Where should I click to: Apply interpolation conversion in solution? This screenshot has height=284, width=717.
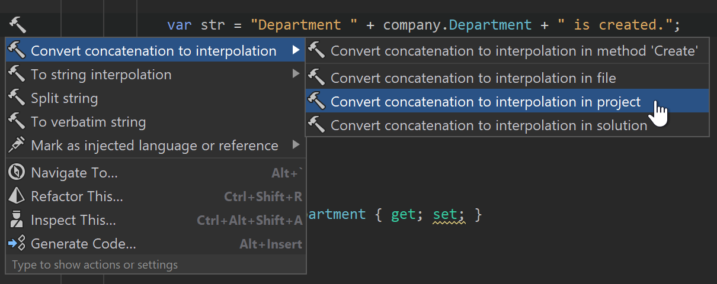[x=488, y=125]
